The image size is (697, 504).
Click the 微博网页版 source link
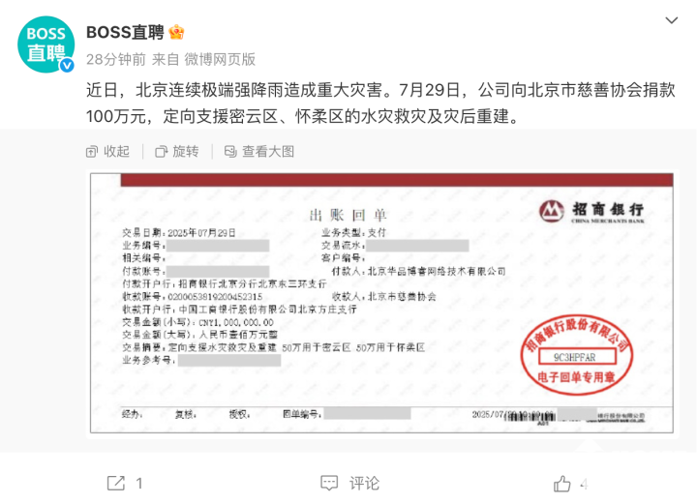click(x=220, y=60)
